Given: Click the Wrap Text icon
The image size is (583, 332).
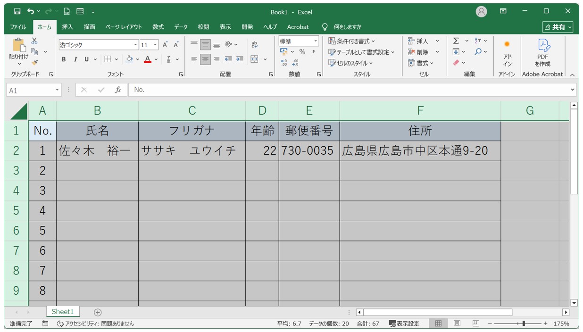Looking at the screenshot, I should coord(255,45).
